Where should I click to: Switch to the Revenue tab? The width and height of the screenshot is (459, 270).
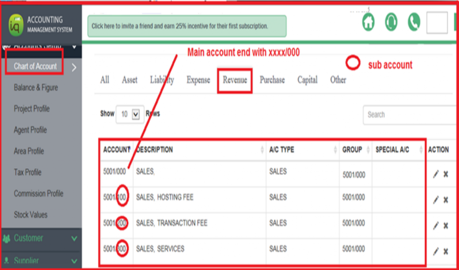click(x=235, y=80)
